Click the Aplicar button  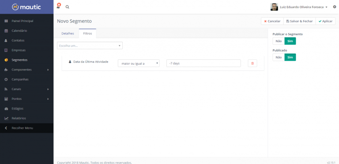click(325, 21)
